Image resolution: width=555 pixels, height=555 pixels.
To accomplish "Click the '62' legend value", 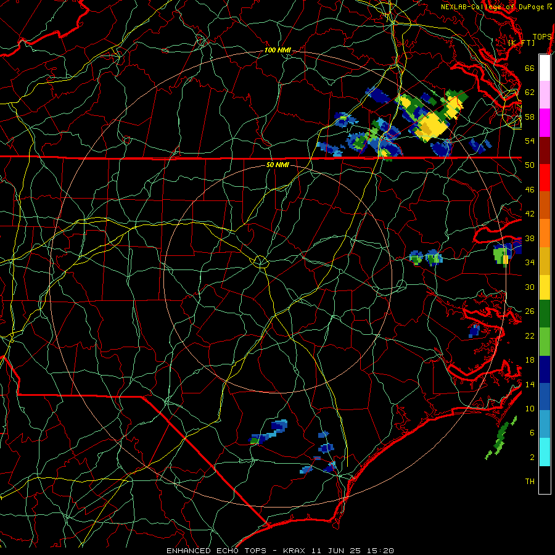I will point(530,92).
